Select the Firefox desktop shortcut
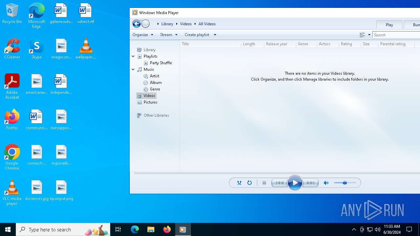 12,120
